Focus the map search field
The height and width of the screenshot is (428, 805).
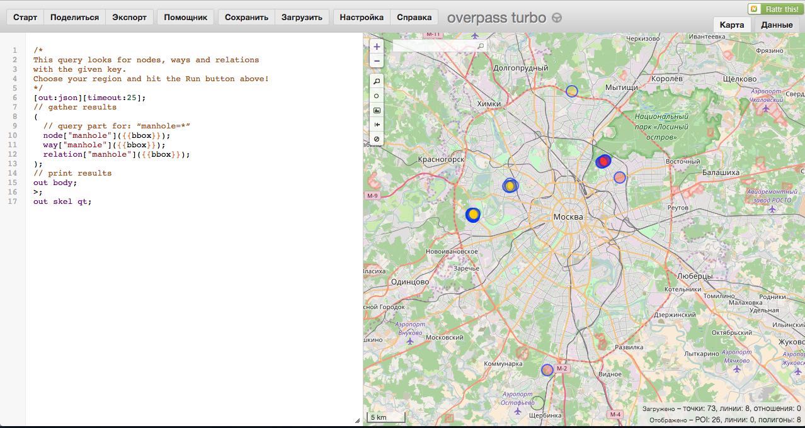click(440, 46)
